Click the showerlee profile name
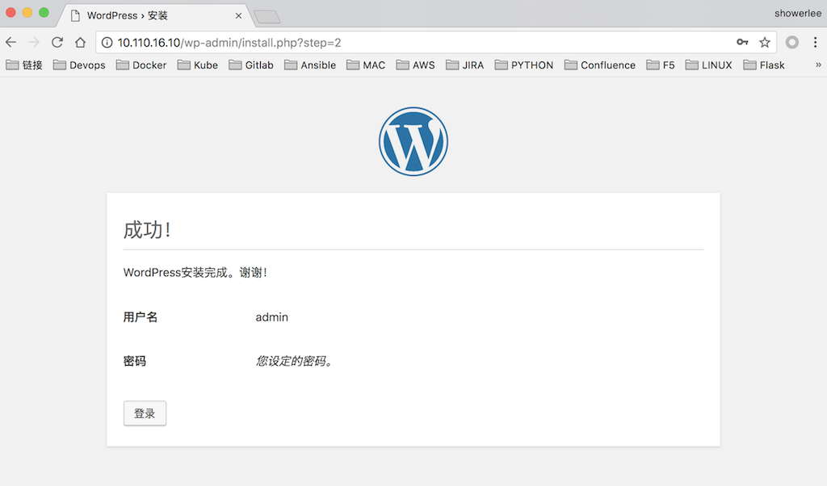Viewport: 827px width, 486px height. coord(797,13)
